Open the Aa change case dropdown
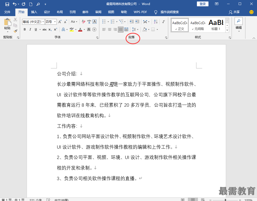Viewport: 257px width, 201px height. point(74,22)
